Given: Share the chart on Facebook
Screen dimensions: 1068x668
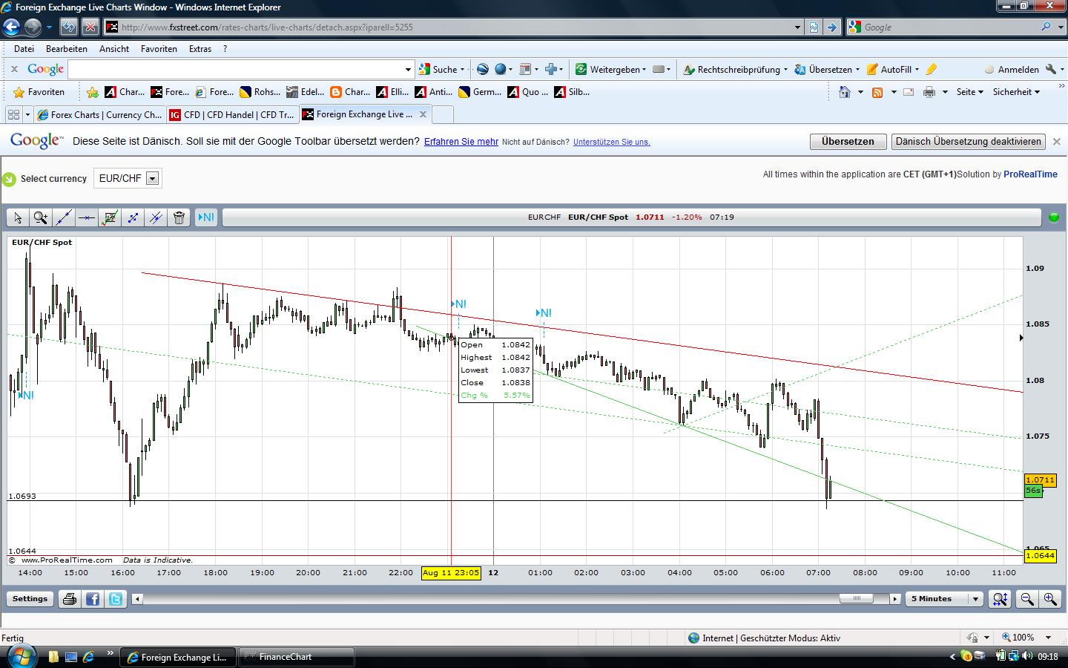Looking at the screenshot, I should pyautogui.click(x=93, y=599).
